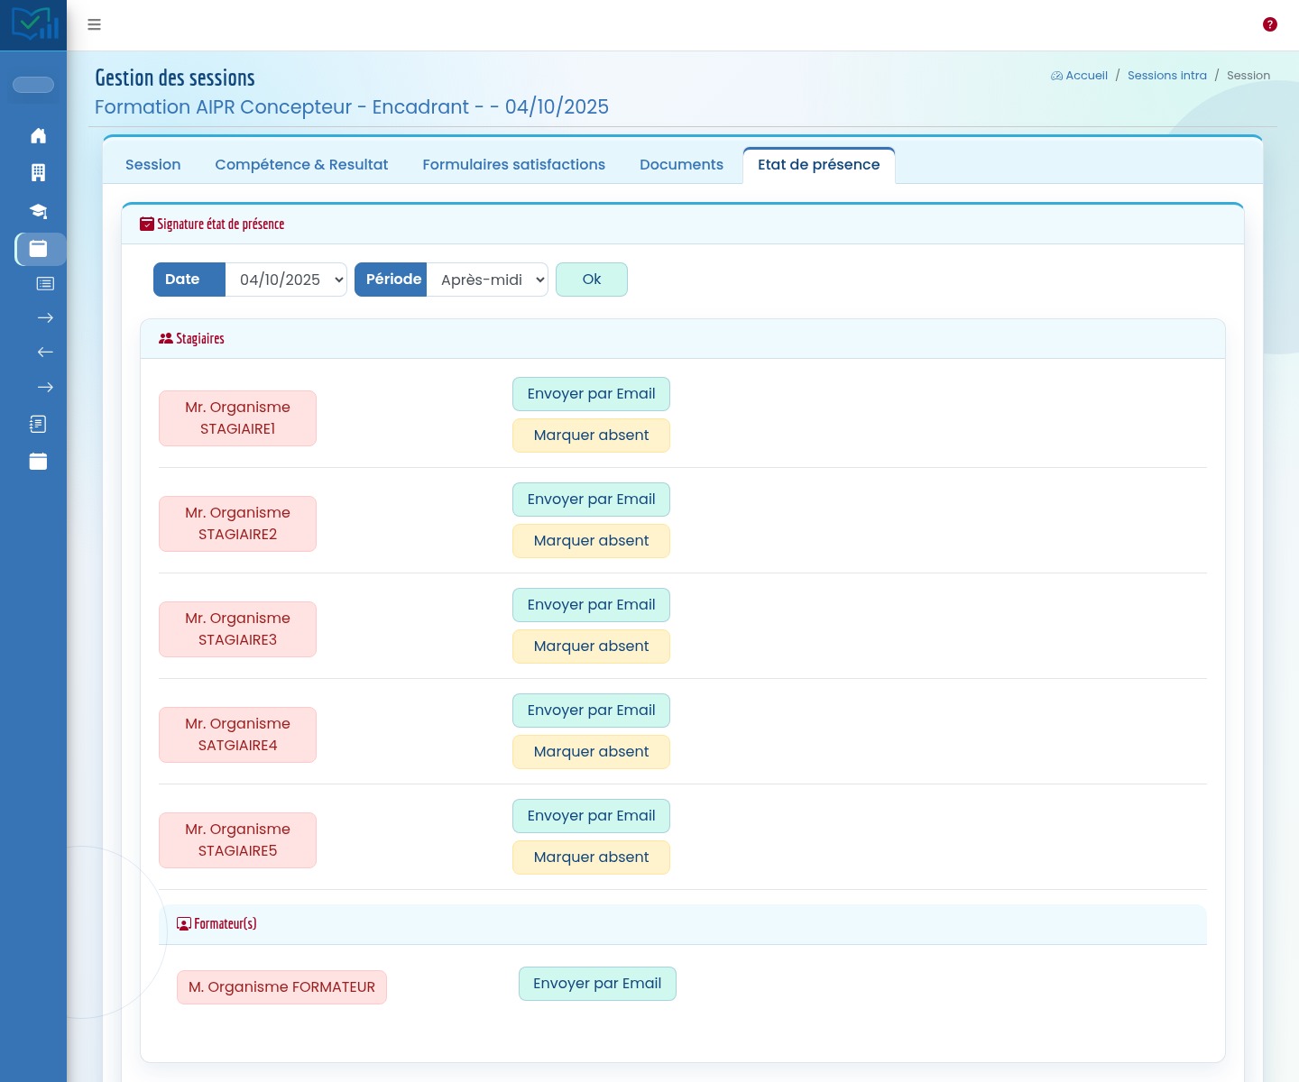Open the red help question mark icon

click(1270, 24)
